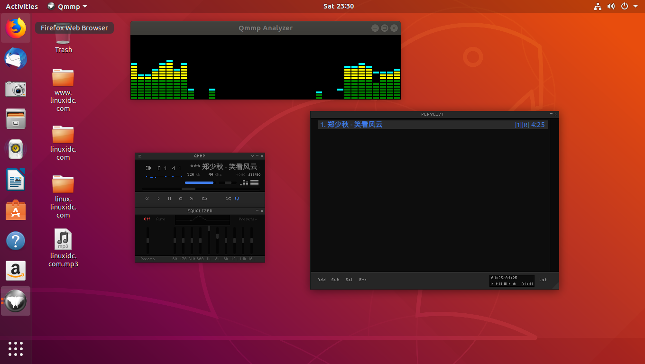
Task: Open the system power menu arrow
Action: point(636,7)
